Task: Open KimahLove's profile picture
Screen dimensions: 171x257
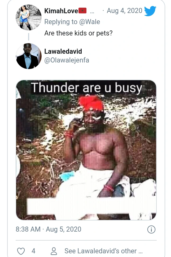Action: tap(29, 17)
